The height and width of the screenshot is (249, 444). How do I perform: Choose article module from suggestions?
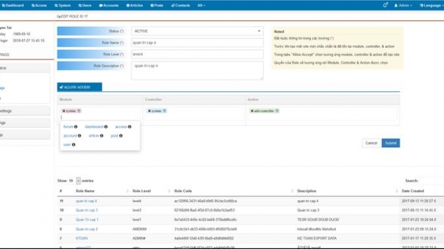click(93, 136)
